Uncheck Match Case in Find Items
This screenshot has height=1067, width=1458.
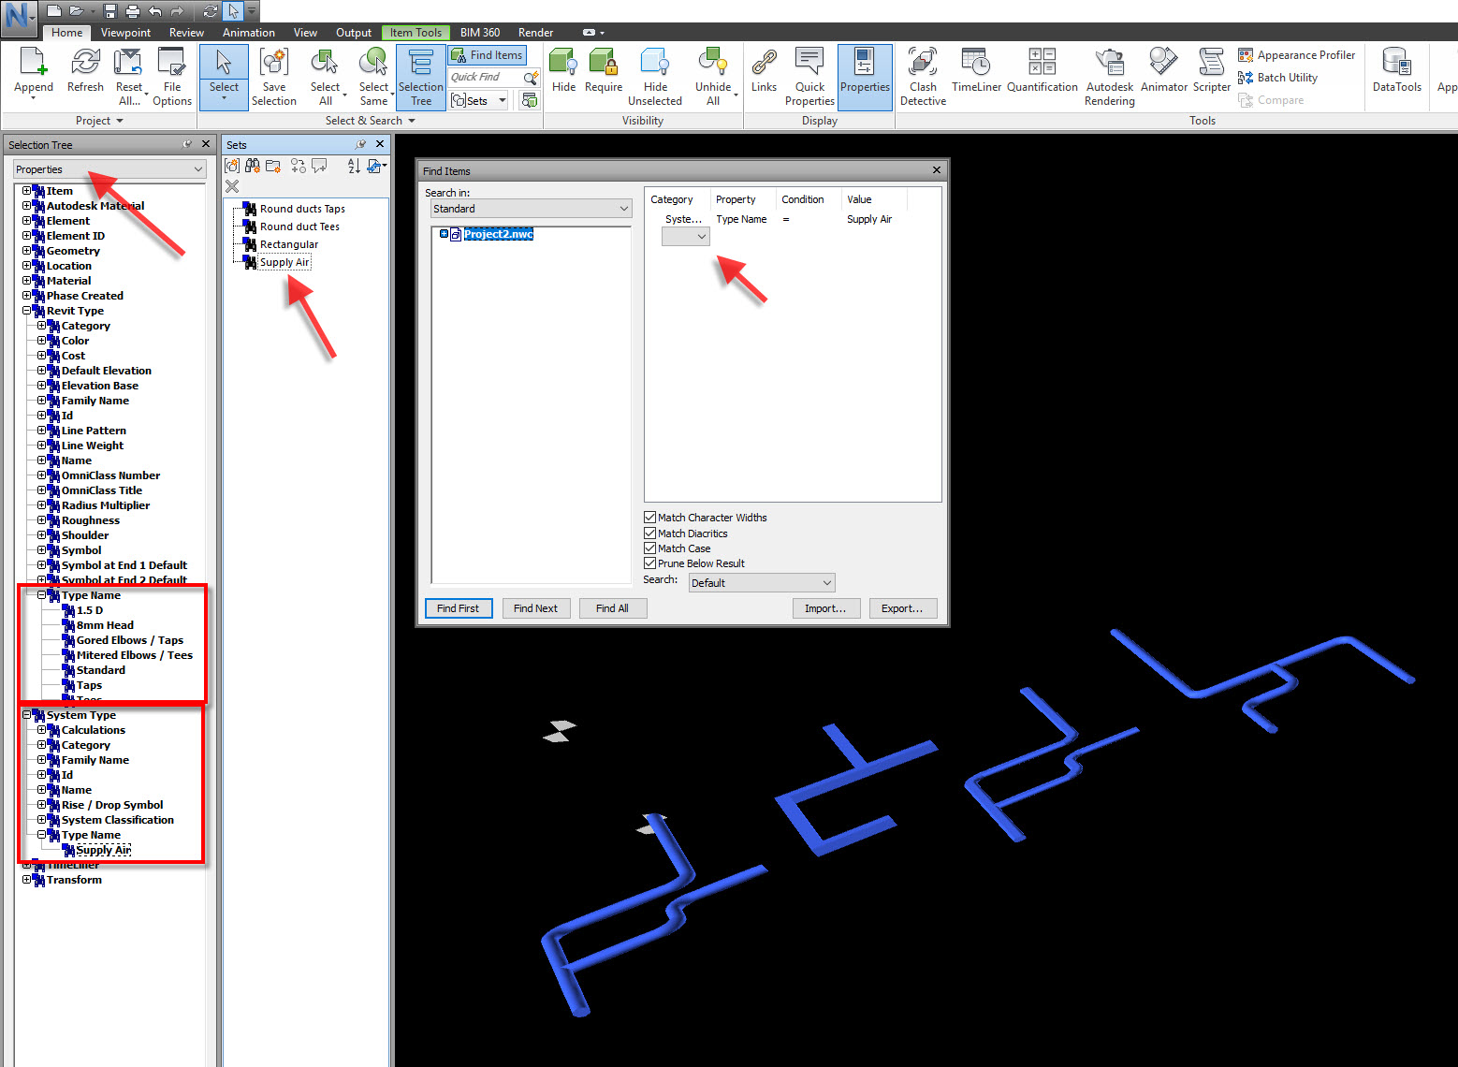tap(650, 548)
